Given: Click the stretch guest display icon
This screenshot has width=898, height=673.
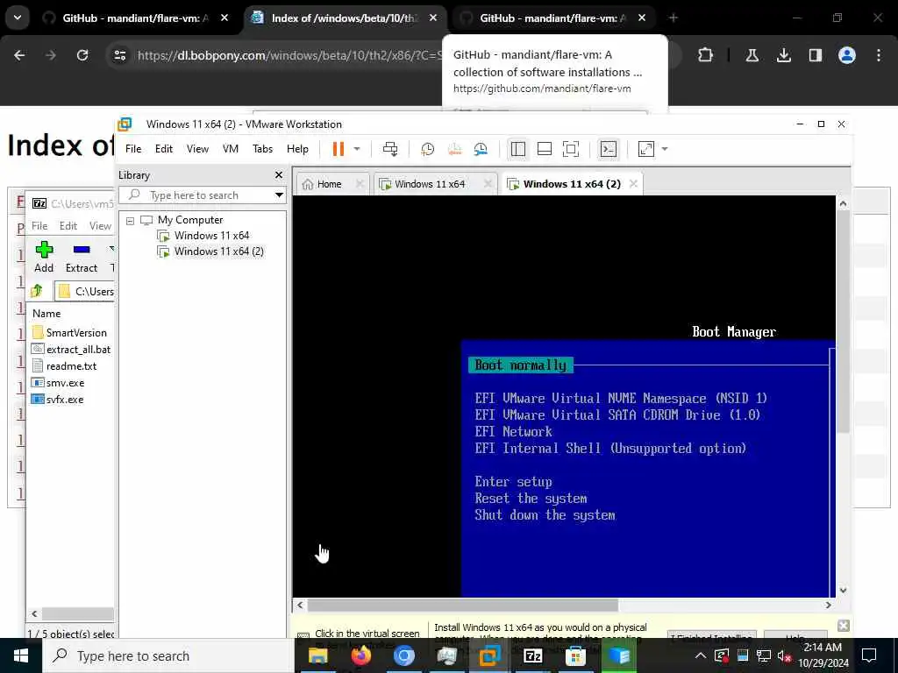Looking at the screenshot, I should click(646, 149).
